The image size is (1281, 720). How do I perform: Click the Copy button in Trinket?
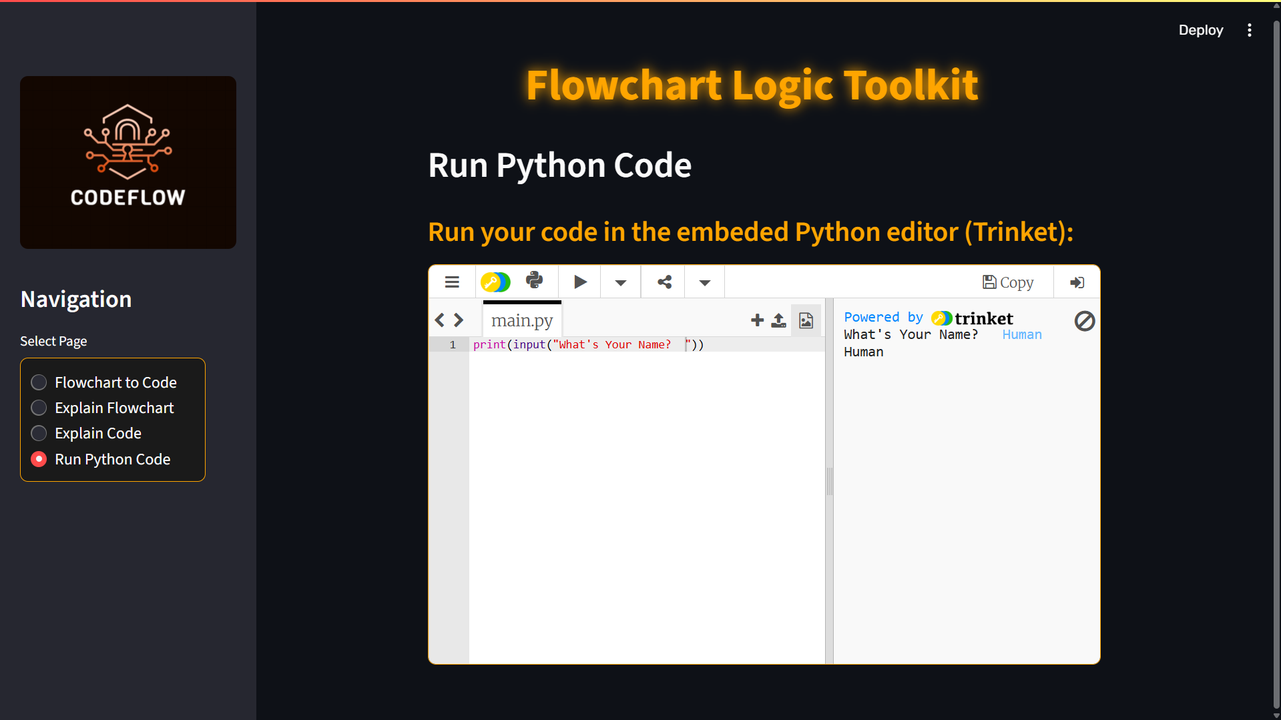1008,282
